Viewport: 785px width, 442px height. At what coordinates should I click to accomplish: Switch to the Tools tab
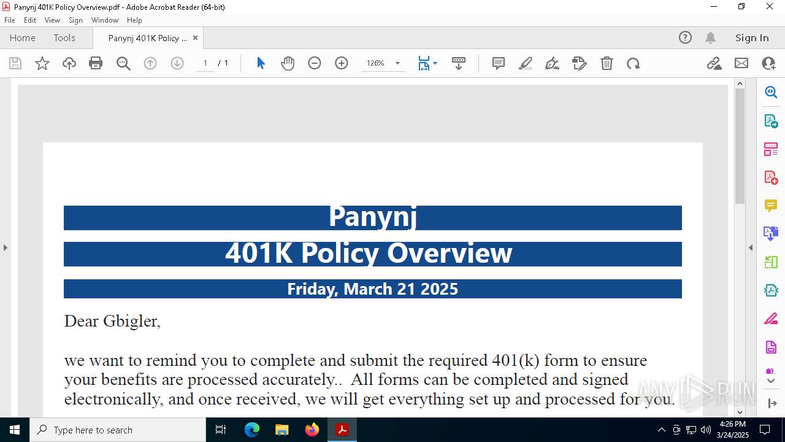coord(64,37)
